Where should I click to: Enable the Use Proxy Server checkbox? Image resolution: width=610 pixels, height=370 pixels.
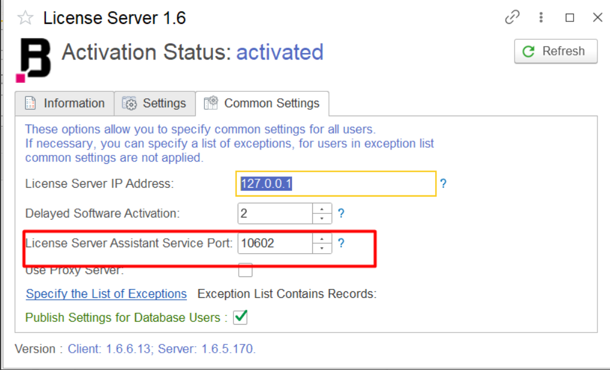(x=245, y=270)
